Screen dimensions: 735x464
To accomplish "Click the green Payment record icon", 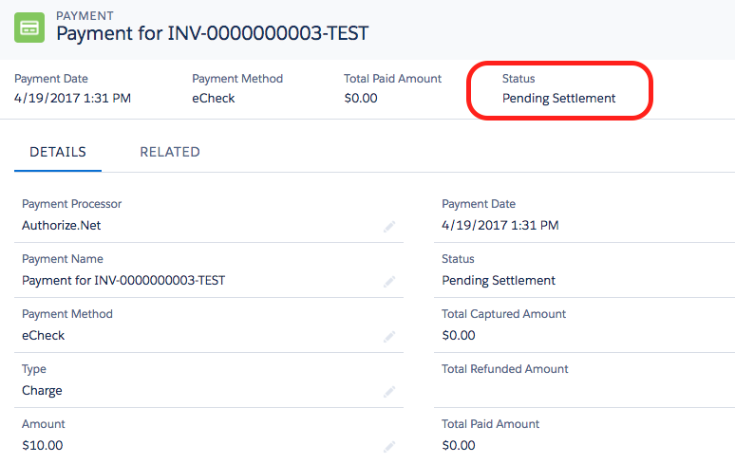I will (30, 26).
